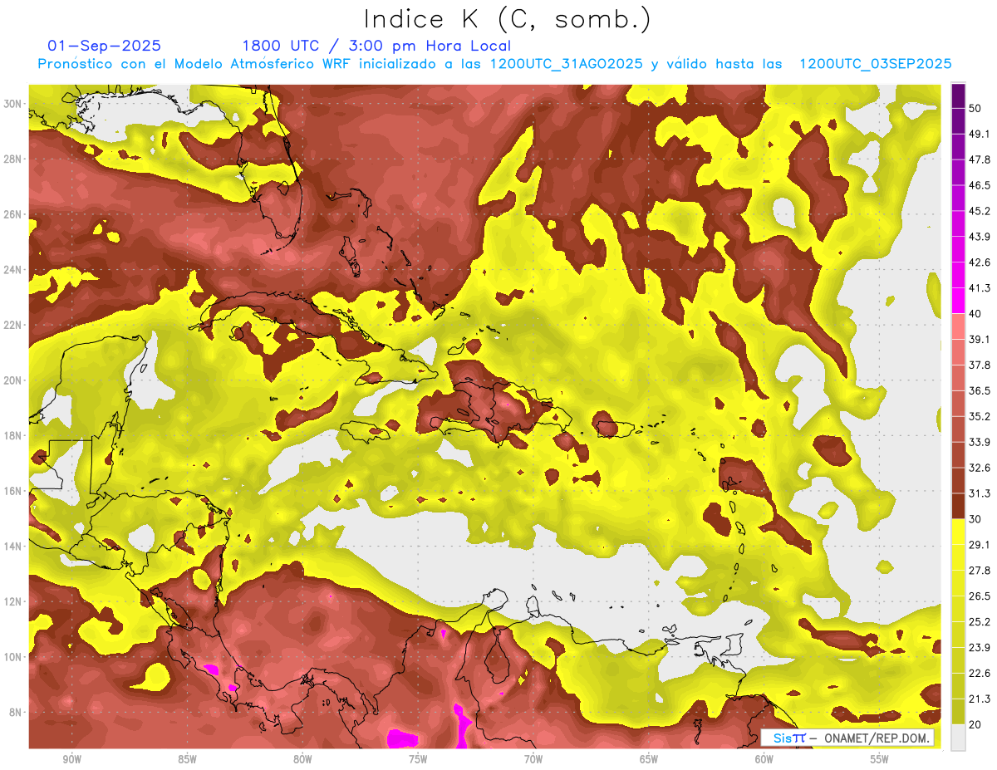Click the colorbar value 37.8
997x770 pixels.
click(x=980, y=365)
